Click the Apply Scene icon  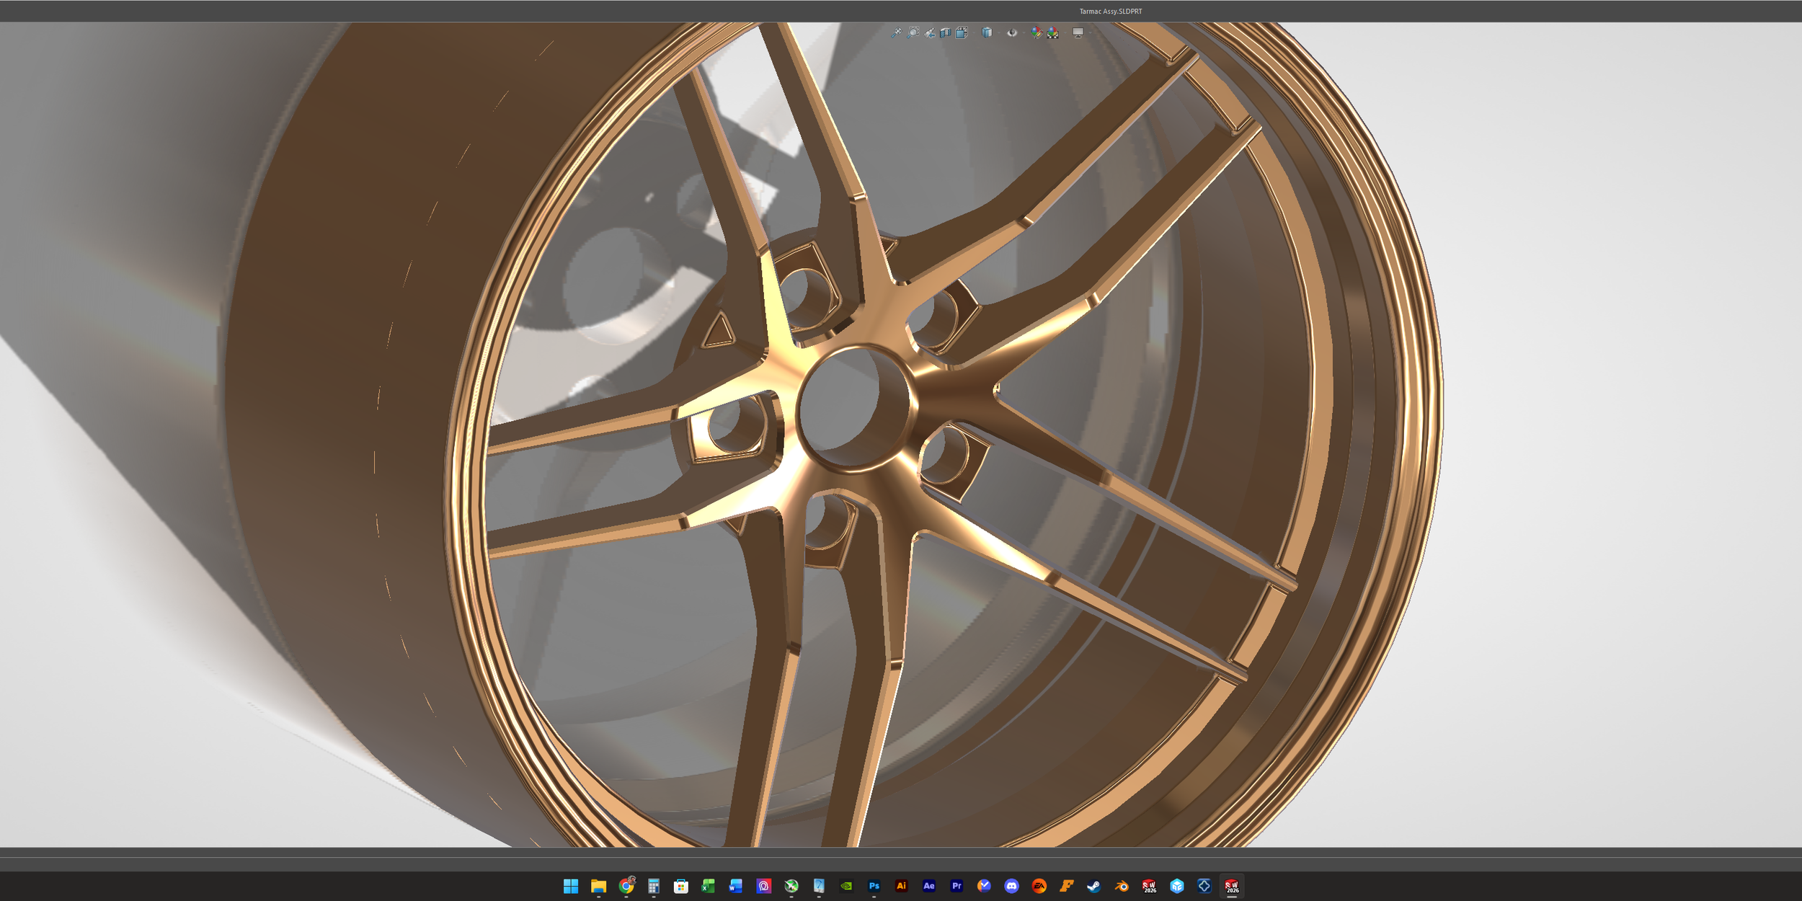click(1053, 32)
